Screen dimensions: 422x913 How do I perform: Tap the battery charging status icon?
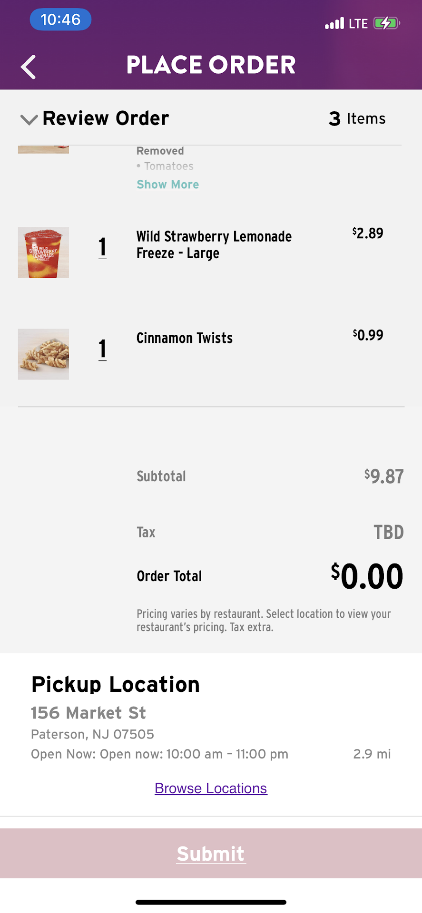click(x=386, y=23)
